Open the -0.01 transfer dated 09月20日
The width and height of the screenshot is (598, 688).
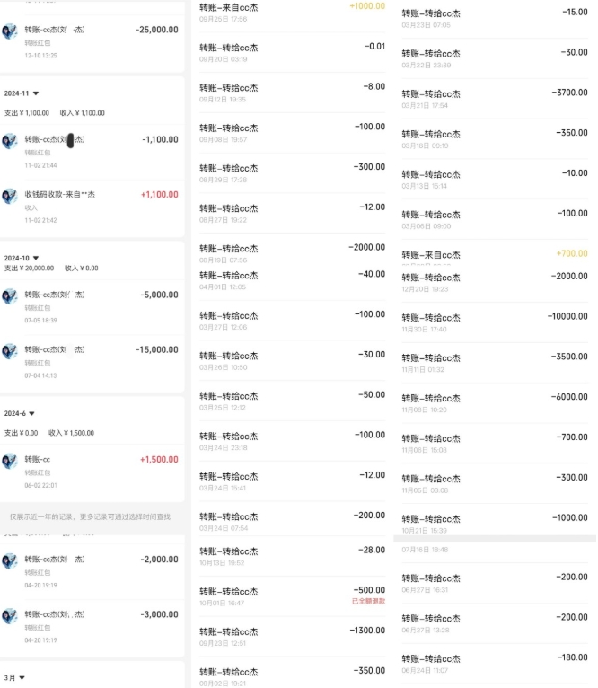coord(292,52)
